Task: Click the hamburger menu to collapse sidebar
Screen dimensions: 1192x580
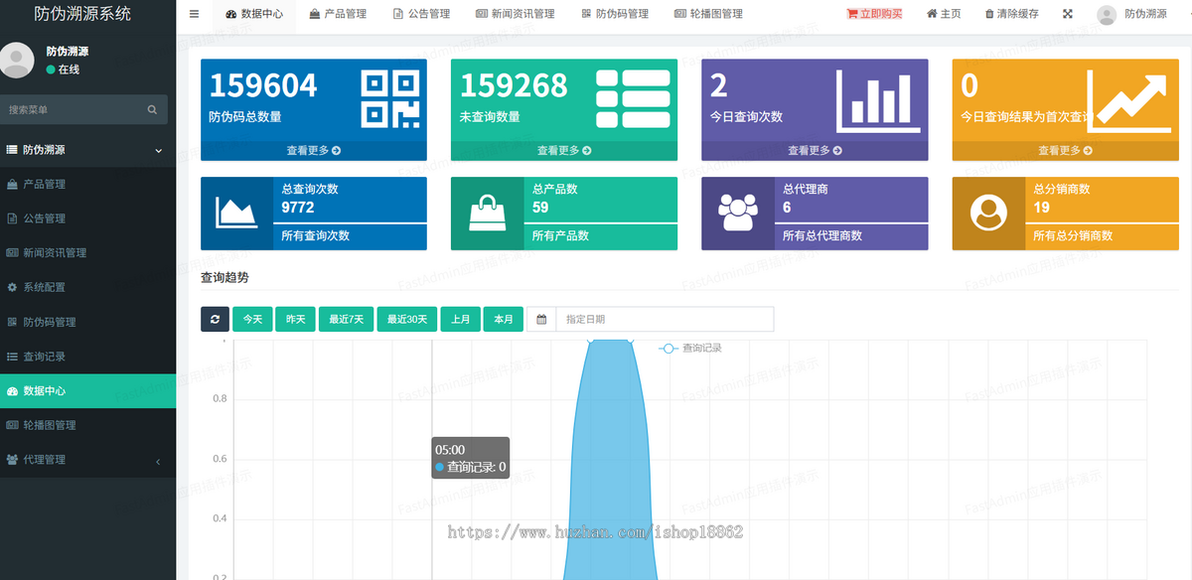Action: pos(194,14)
